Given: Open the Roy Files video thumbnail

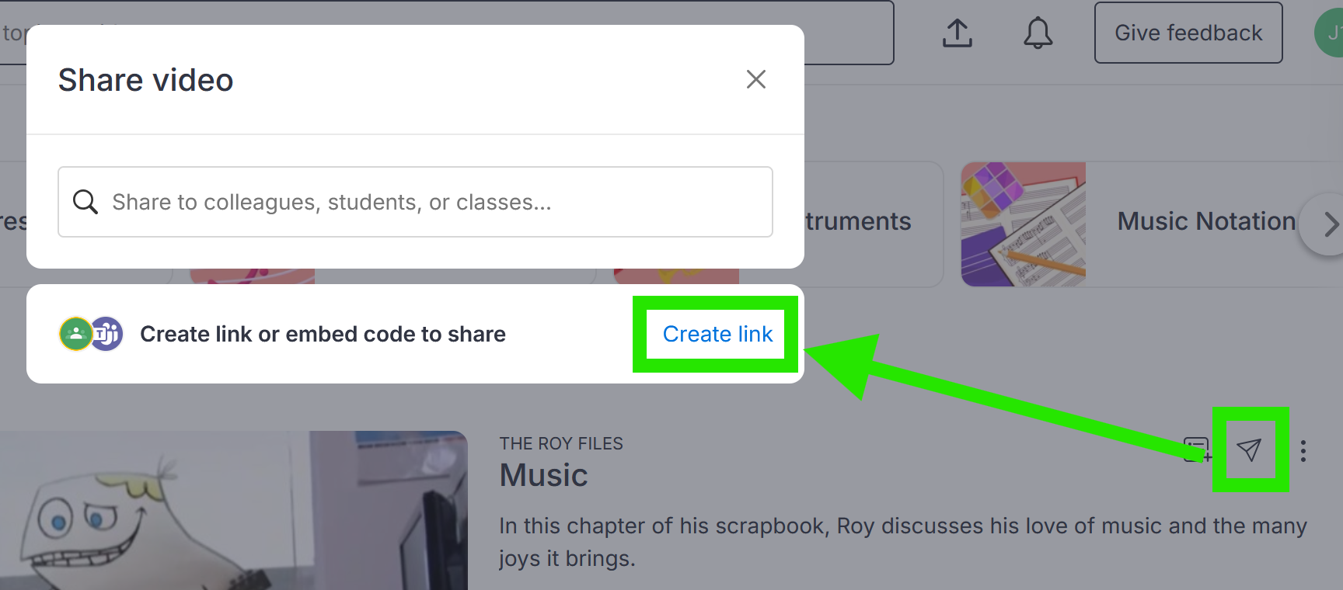Looking at the screenshot, I should point(234,510).
